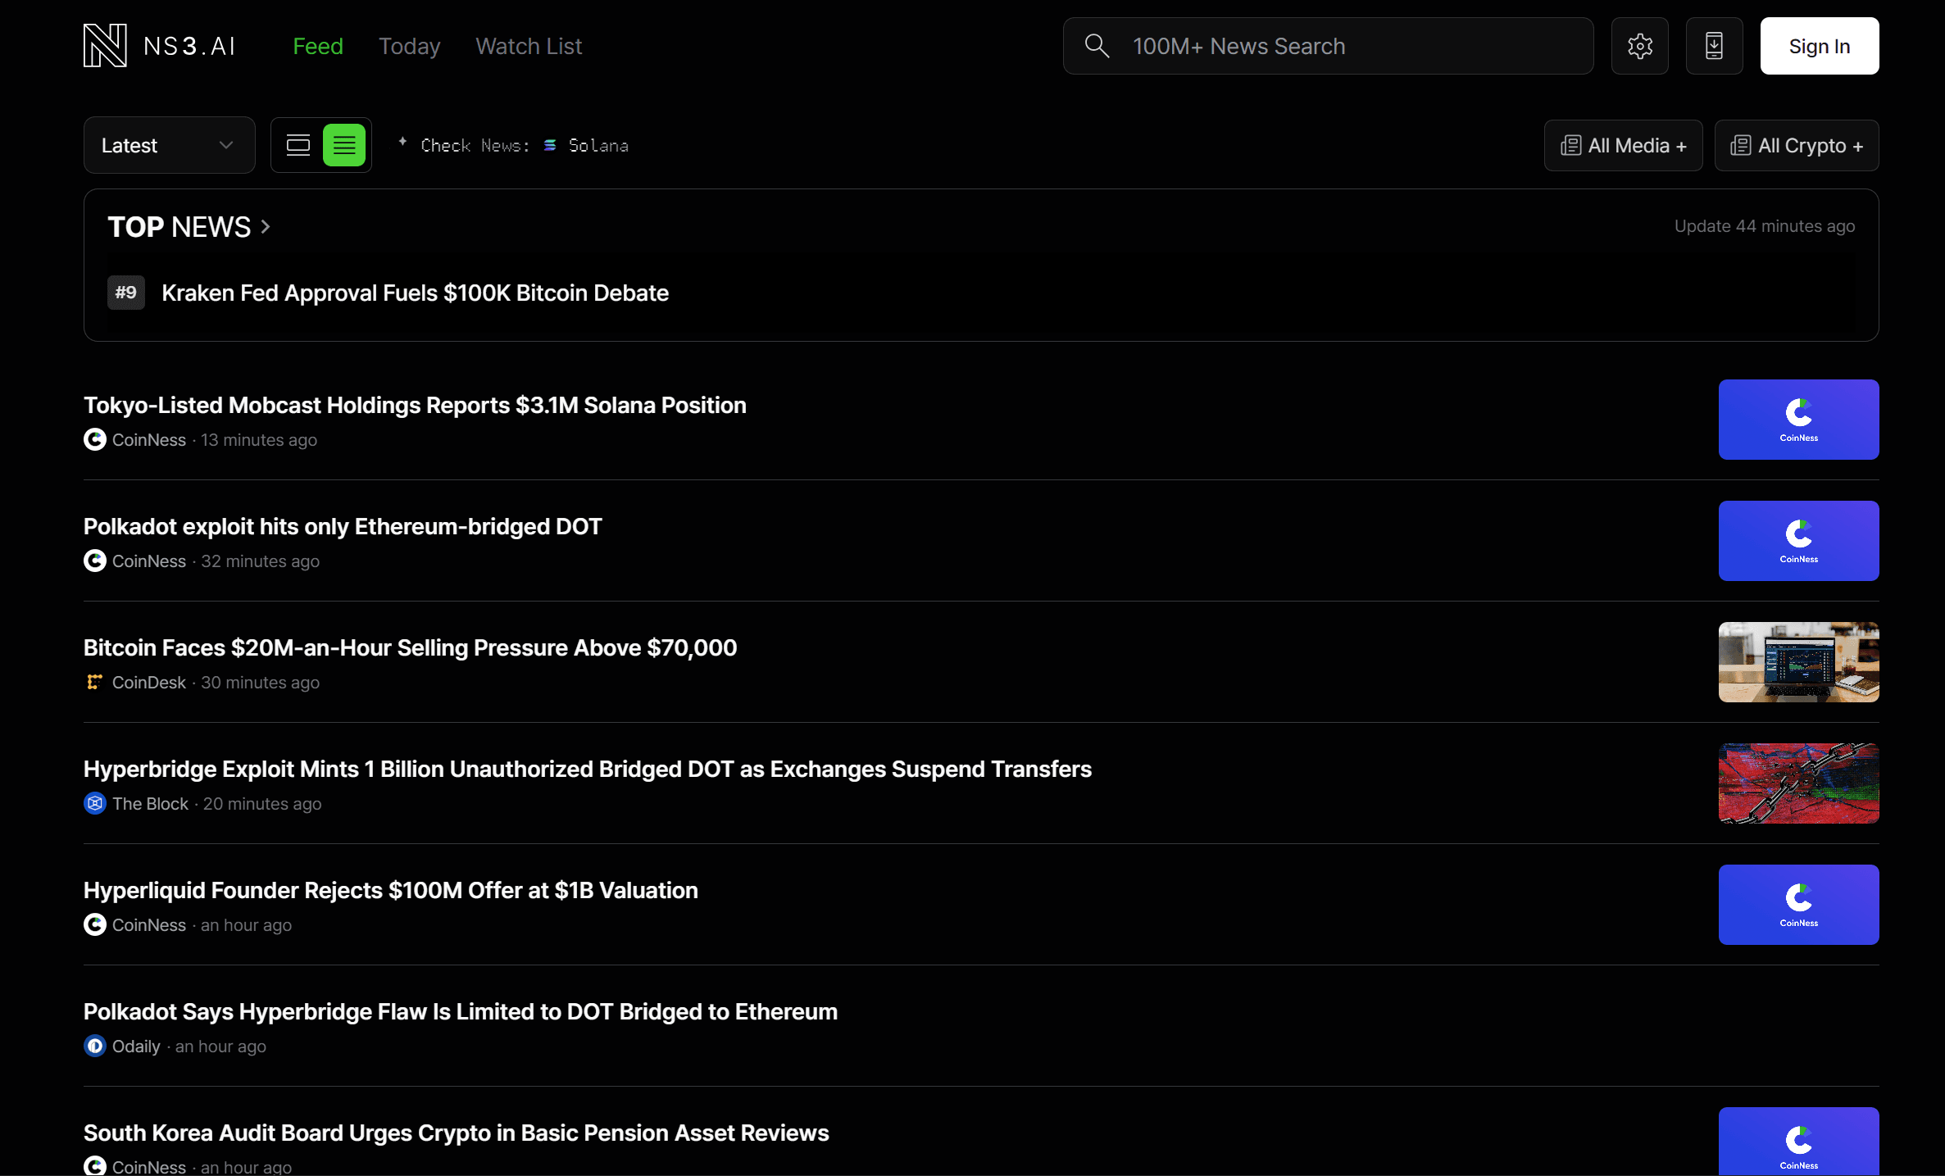Click The Block icon under Hyperbridge Exploit headline
Viewport: 1945px width, 1176px height.
95,804
